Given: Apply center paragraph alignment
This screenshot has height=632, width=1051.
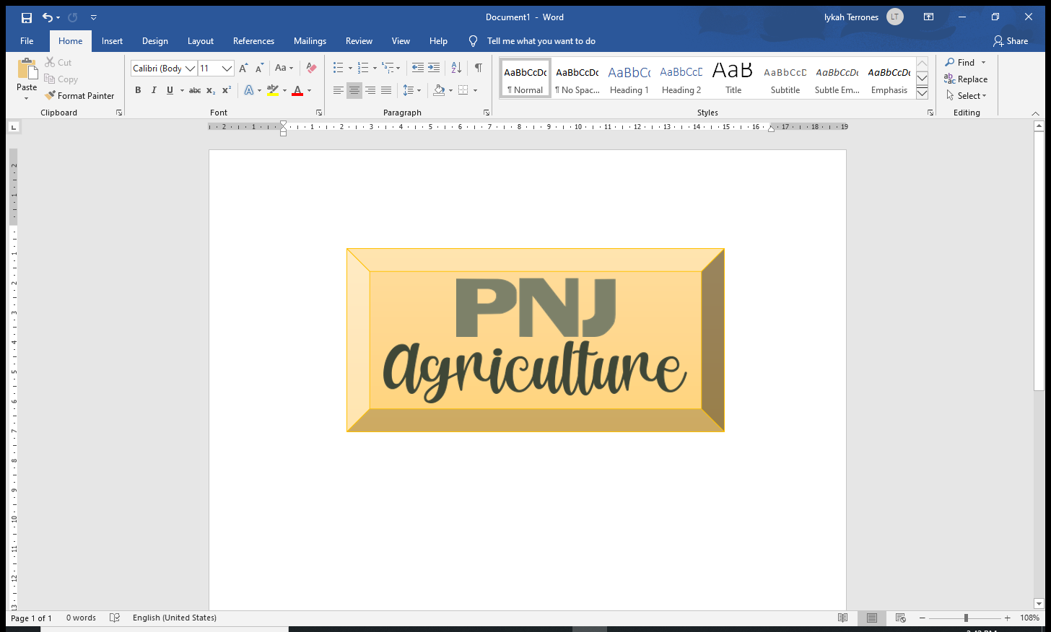Looking at the screenshot, I should click(354, 90).
